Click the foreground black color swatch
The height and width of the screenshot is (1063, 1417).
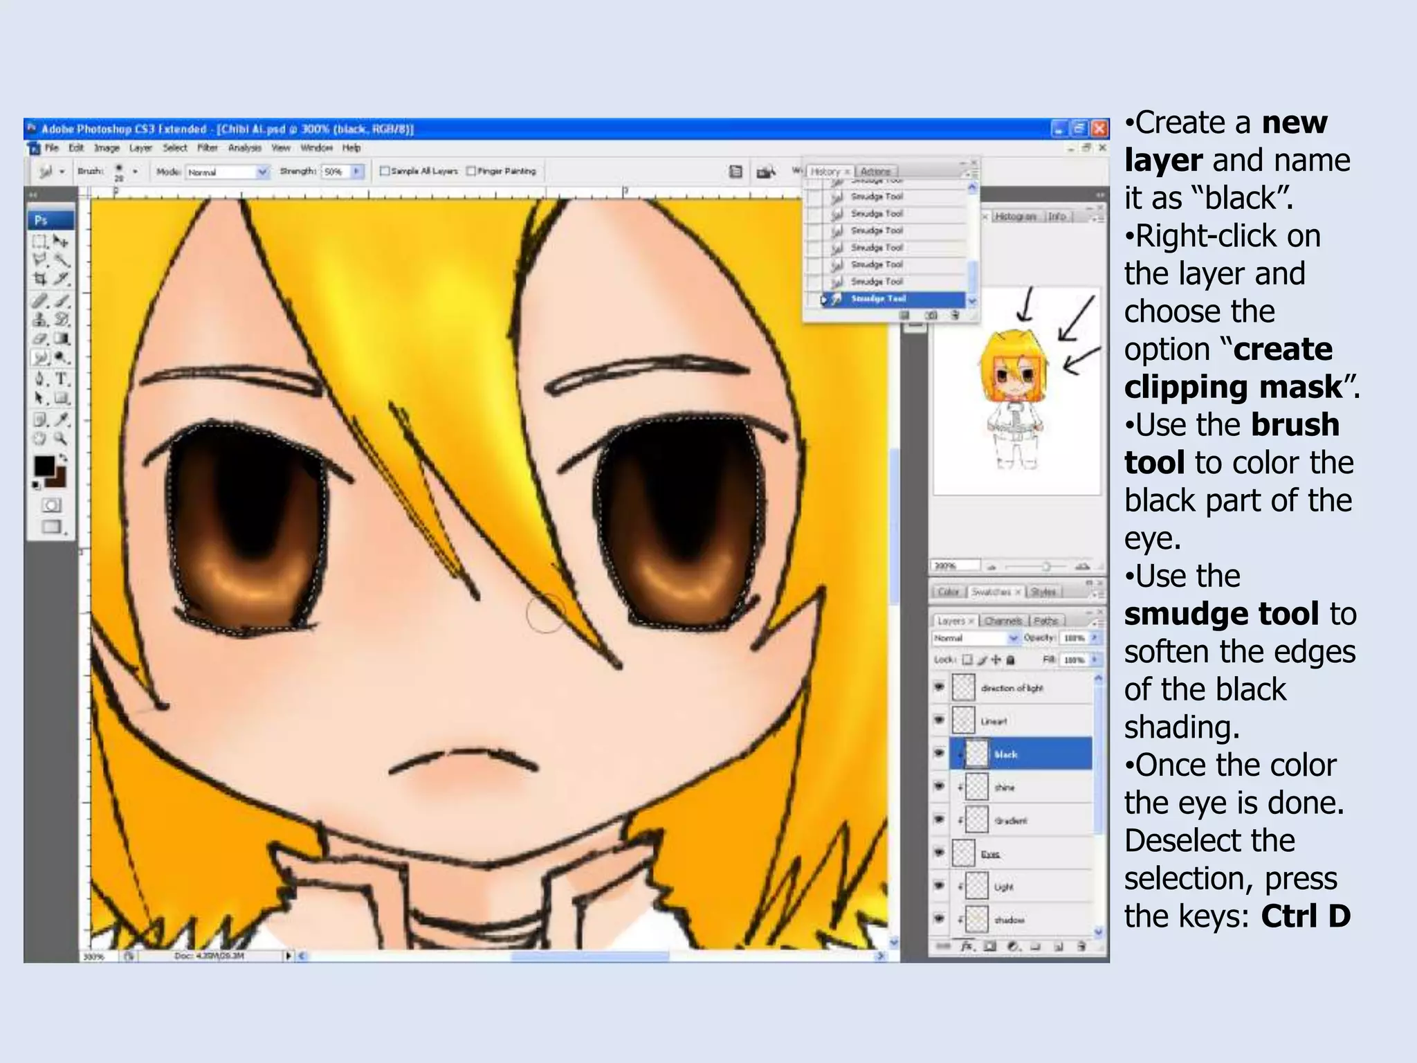tap(44, 466)
